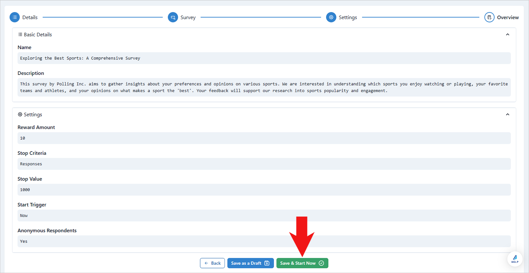This screenshot has height=273, width=529.
Task: Click the Settings section heading text
Action: 33,115
